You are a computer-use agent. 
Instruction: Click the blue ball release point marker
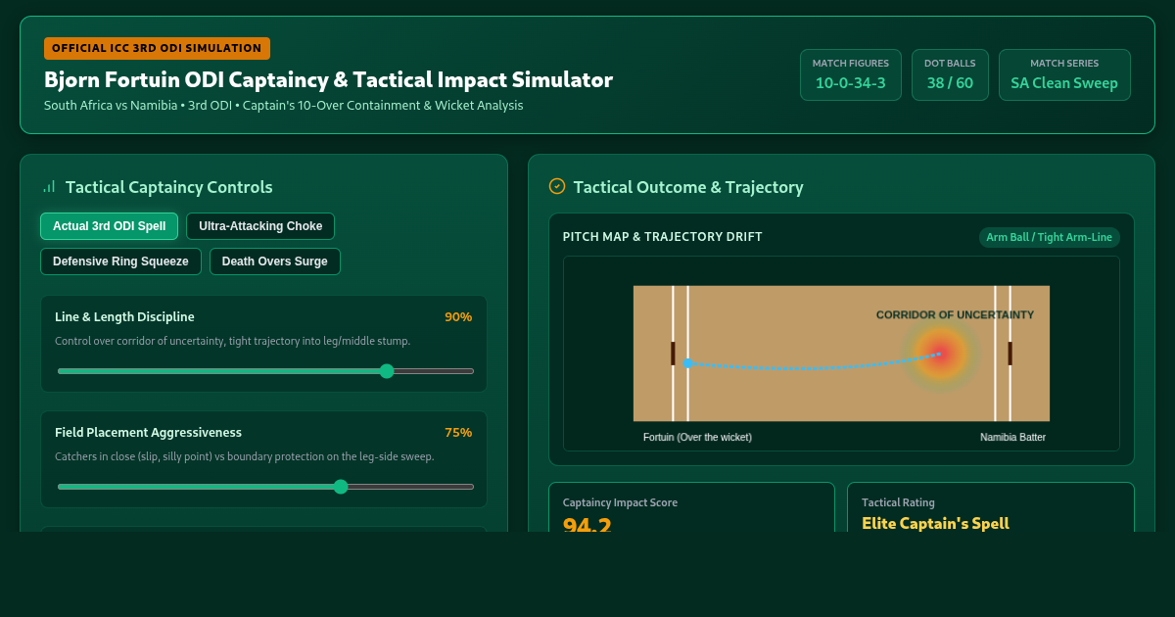(x=687, y=363)
